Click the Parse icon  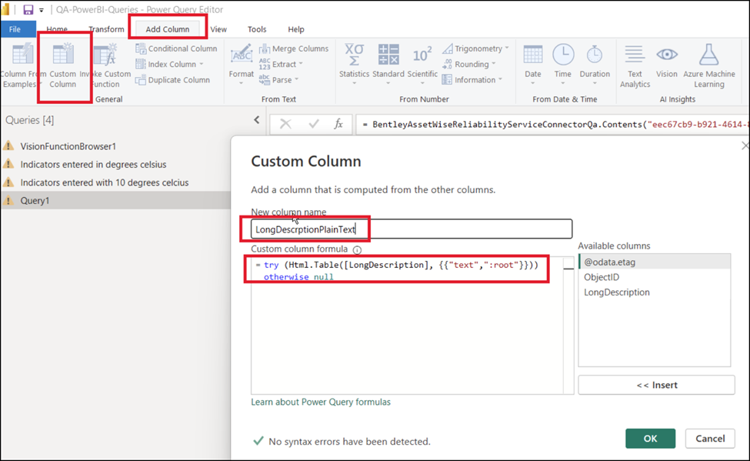pyautogui.click(x=265, y=80)
